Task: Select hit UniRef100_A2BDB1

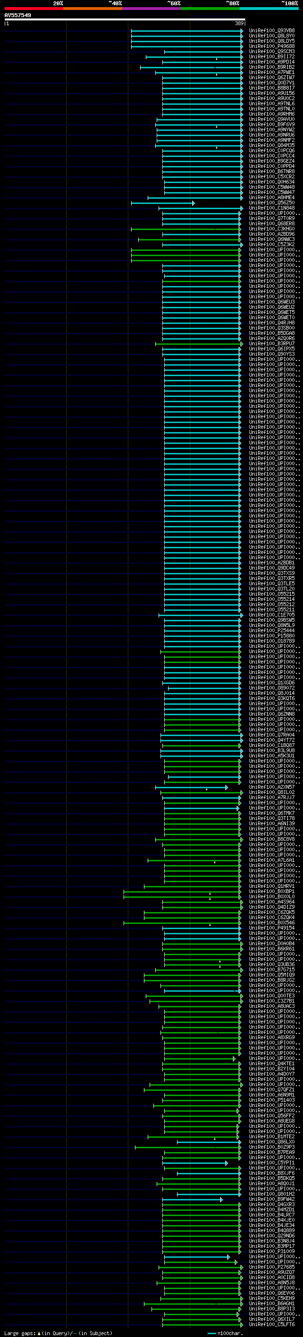Action: pos(272,562)
